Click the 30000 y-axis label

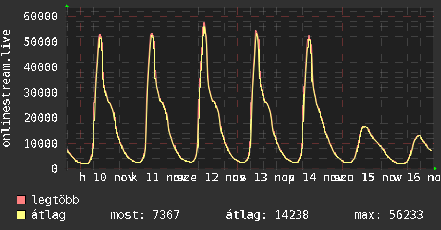pyautogui.click(x=41, y=93)
